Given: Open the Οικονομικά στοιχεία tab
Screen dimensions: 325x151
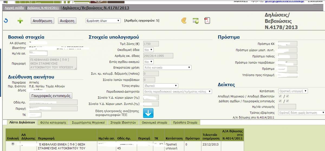Looking at the screenshot, I should [x=154, y=123].
